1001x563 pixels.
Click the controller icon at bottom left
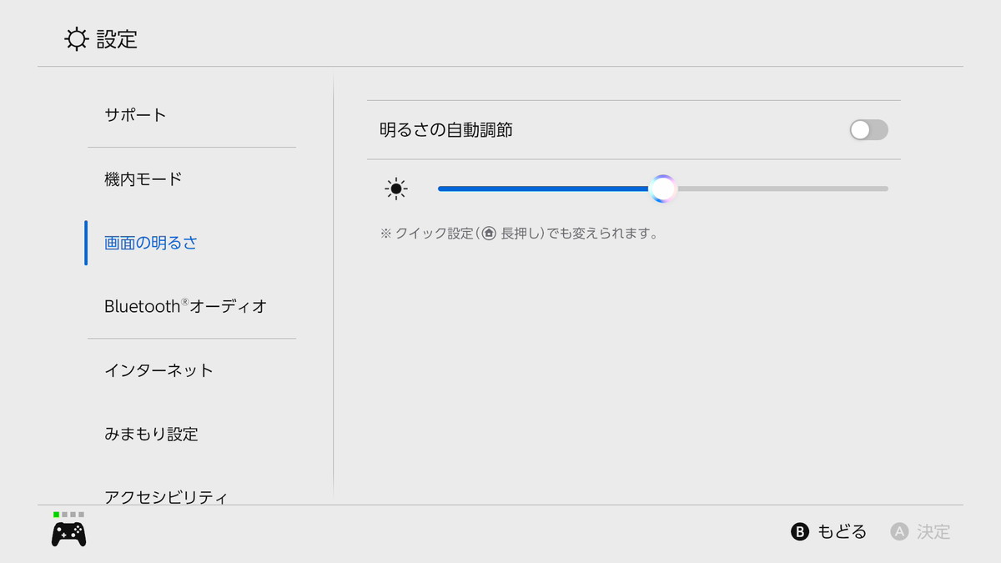[x=68, y=534]
